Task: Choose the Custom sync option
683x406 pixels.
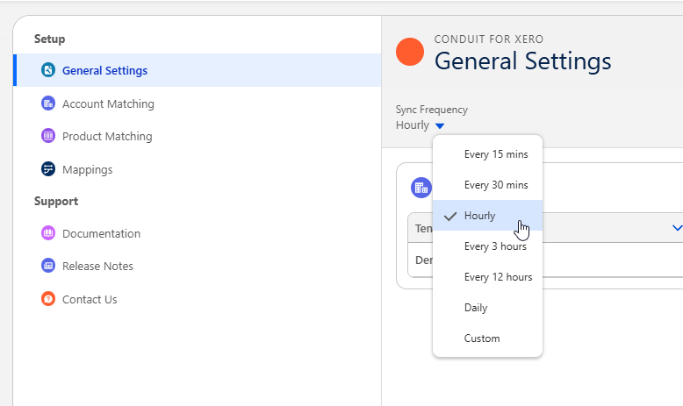Action: (487, 338)
